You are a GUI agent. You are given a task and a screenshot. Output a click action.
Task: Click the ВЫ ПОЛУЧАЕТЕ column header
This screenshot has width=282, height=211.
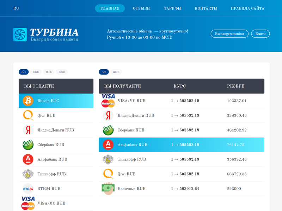(x=122, y=86)
